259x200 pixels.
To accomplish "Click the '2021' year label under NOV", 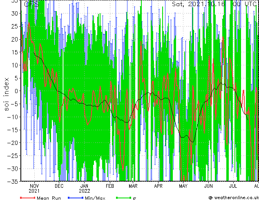I will click(x=34, y=191).
